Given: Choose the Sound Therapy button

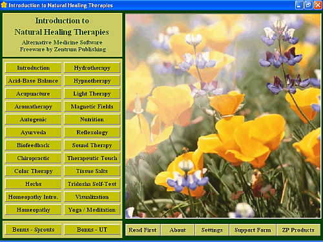Looking at the screenshot, I should tap(92, 145).
